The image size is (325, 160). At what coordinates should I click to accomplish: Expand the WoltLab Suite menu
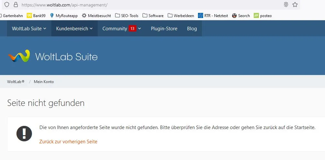[29, 29]
